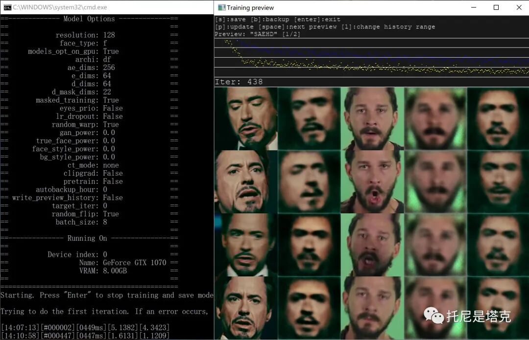Click the 'd_mask_dims: 22' line

(x=81, y=92)
